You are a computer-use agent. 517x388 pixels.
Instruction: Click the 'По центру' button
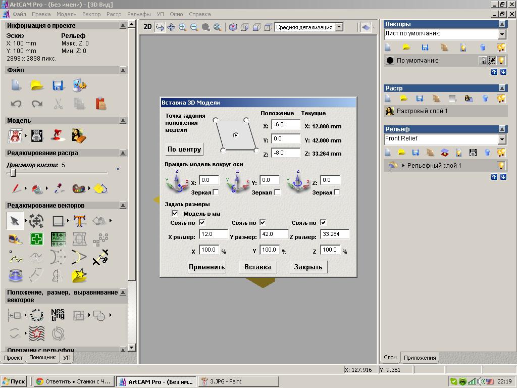(184, 149)
